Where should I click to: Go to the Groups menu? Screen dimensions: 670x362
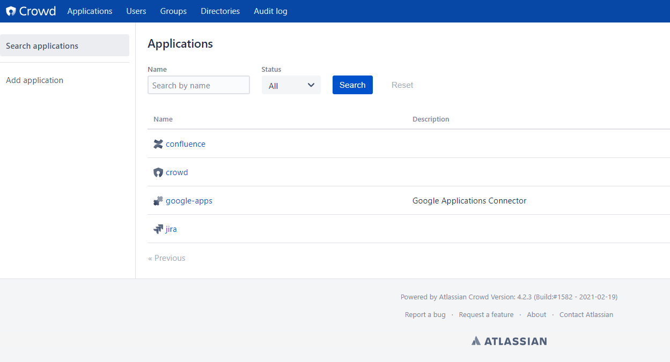click(173, 11)
